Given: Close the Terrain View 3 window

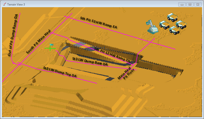Looking at the screenshot, I should (198, 4).
